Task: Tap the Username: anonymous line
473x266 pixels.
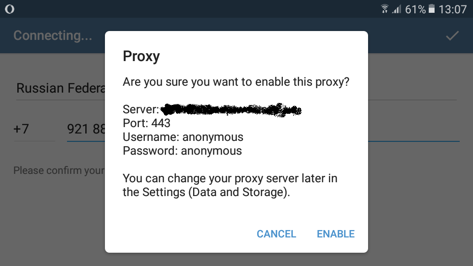Action: [x=183, y=137]
